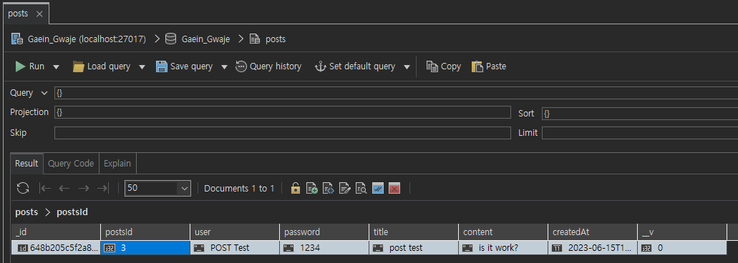Click Gaein_Gwaje (localhost:27017) breadcrumb
The height and width of the screenshot is (263, 738).
79,39
